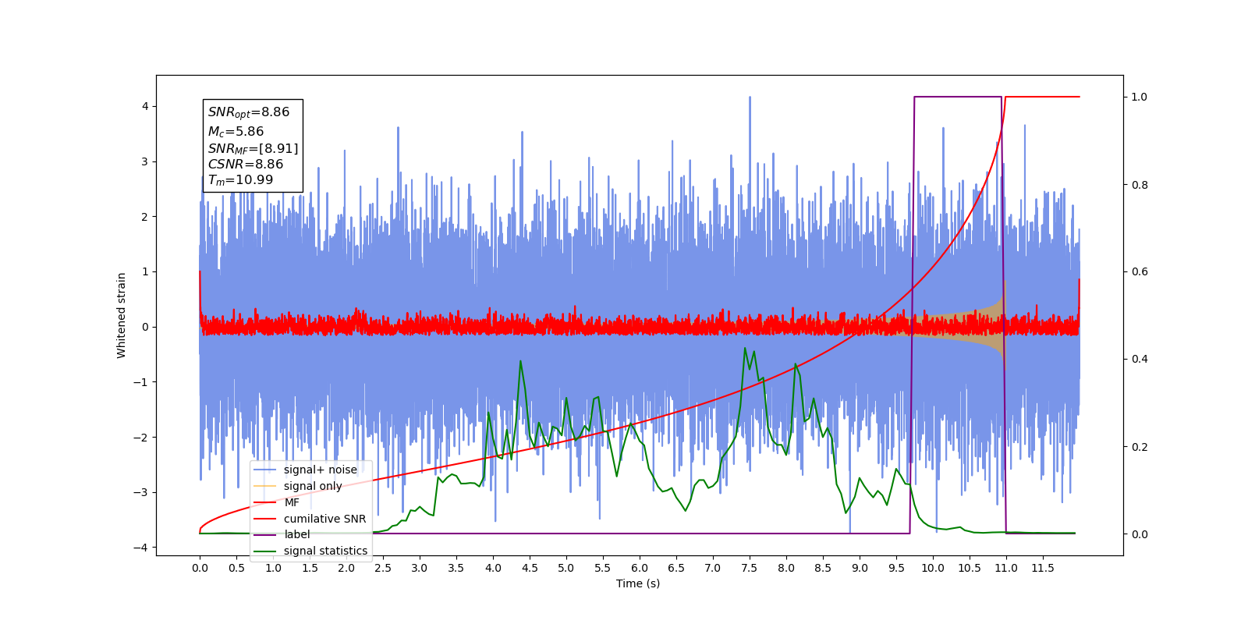Click the −4 tick on the left axis
Screen dimensions: 1248x624
coord(141,548)
